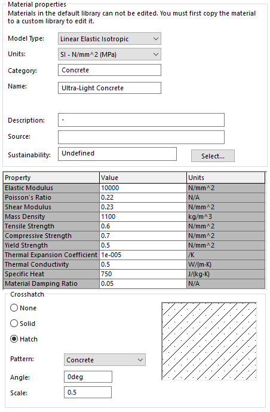Viewport: 270px width, 412px height.
Task: Select the Mass Density value 1100
Action: [143, 216]
